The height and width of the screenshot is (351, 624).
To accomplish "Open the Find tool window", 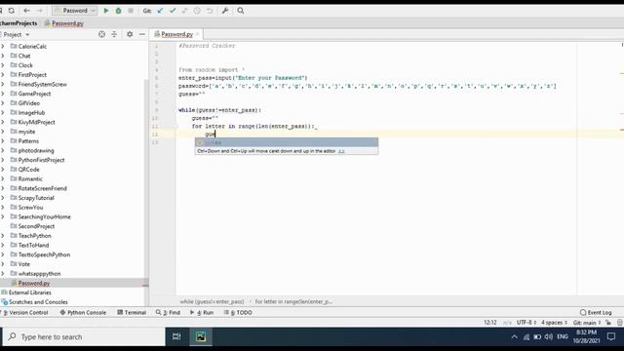I will pos(168,312).
